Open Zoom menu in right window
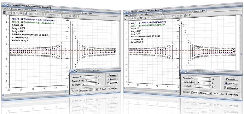 pos(141,15)
